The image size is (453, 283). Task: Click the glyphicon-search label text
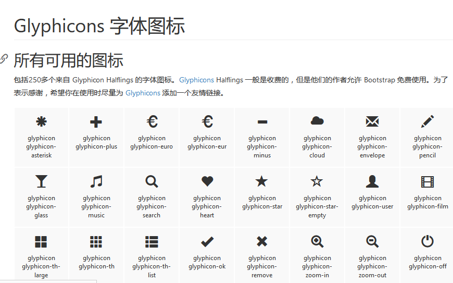152,206
